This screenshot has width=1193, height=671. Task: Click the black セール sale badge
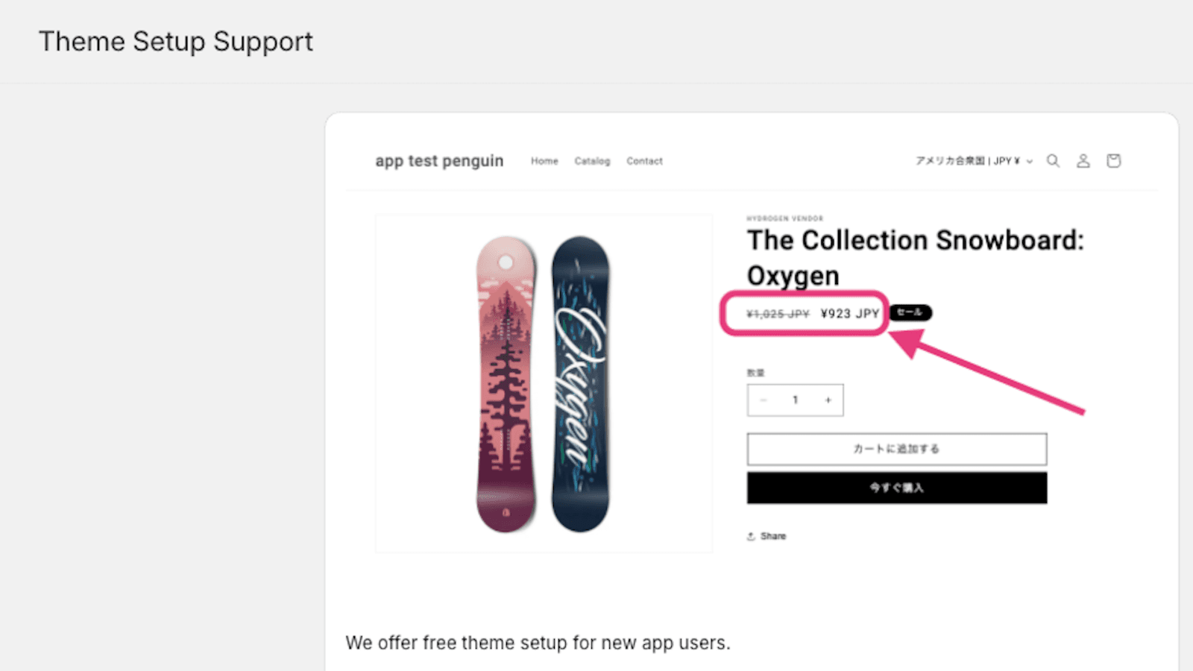click(x=910, y=312)
